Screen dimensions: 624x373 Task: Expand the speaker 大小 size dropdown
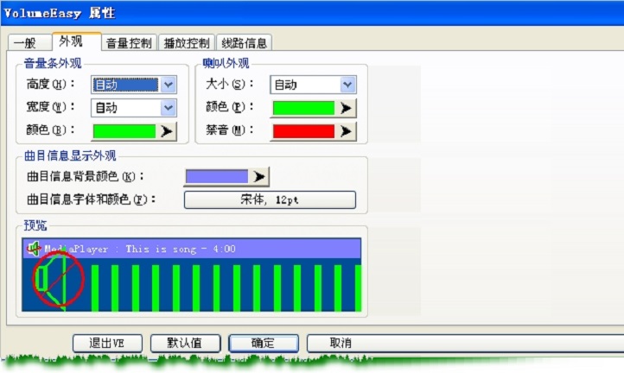347,85
